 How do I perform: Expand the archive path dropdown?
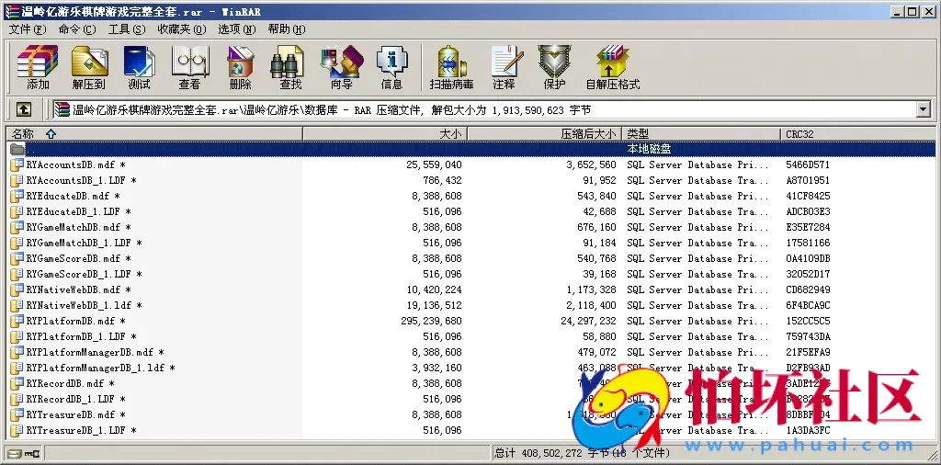coord(923,109)
